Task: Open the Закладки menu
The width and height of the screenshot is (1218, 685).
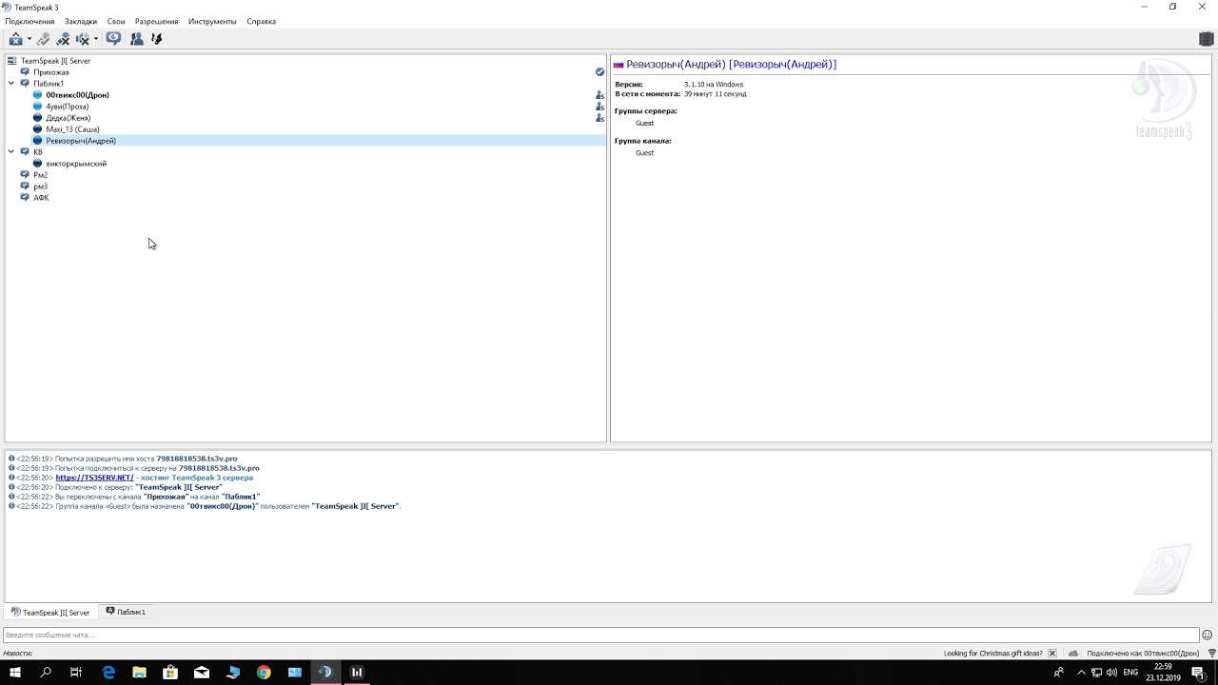Action: 81,21
